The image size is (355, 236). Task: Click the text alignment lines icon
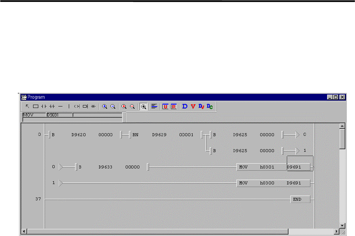coord(154,106)
